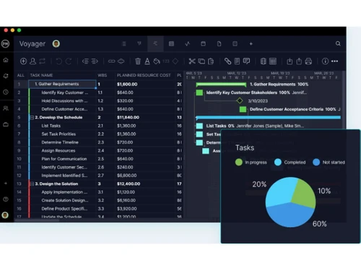Open the briefcase icon in sidebar
This screenshot has height=271, width=361.
(x=6, y=124)
